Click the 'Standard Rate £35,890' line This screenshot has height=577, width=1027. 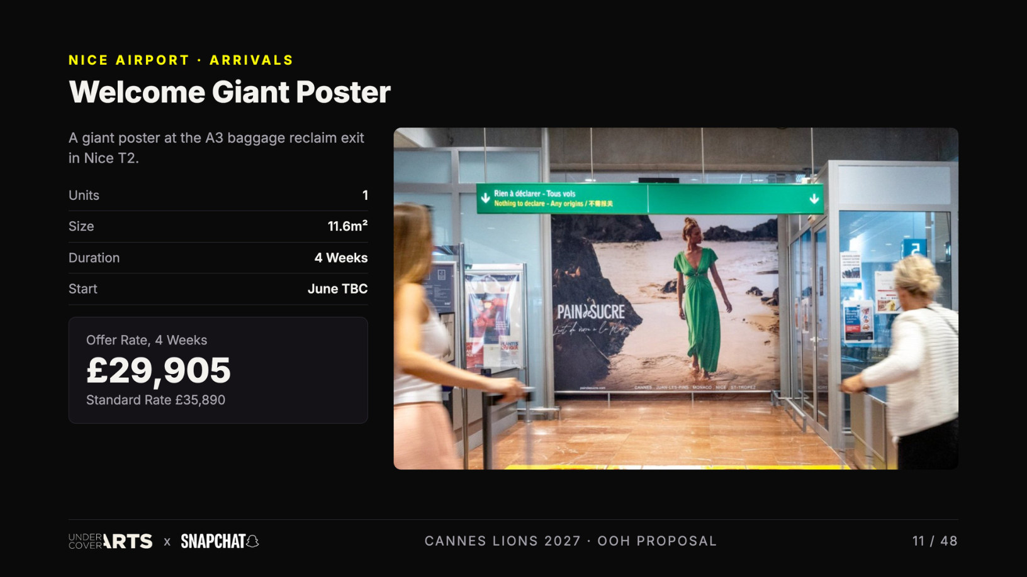point(155,400)
